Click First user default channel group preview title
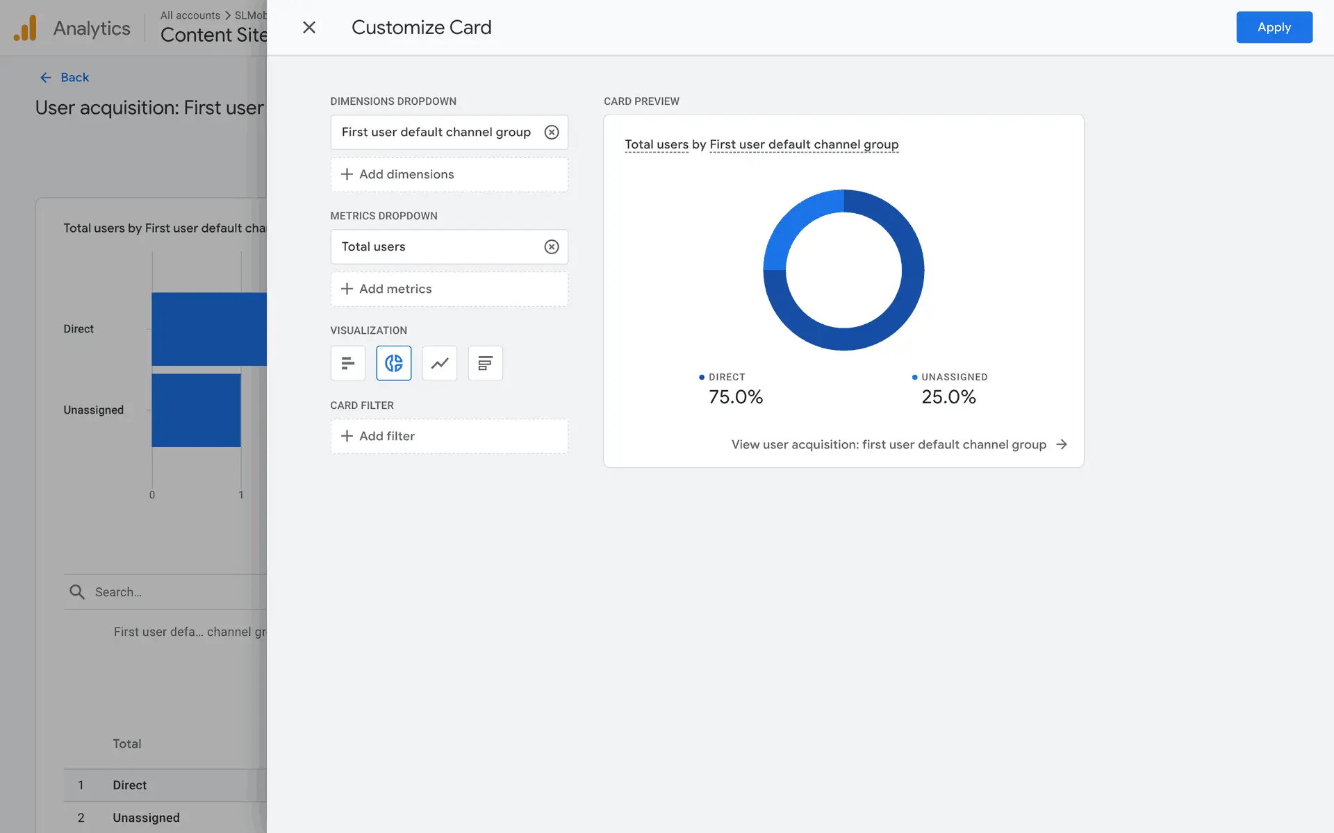Screen dimensions: 1334x833 (804, 144)
